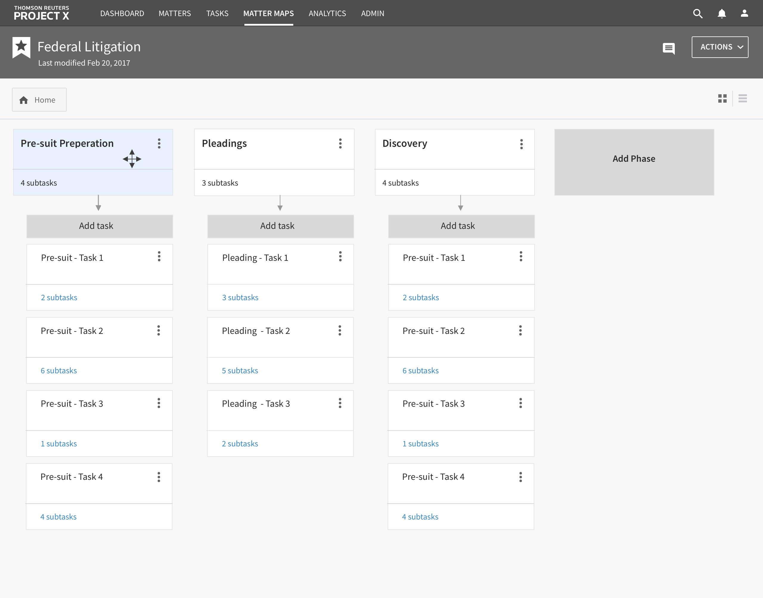
Task: Open the comments chat icon
Action: pos(668,48)
